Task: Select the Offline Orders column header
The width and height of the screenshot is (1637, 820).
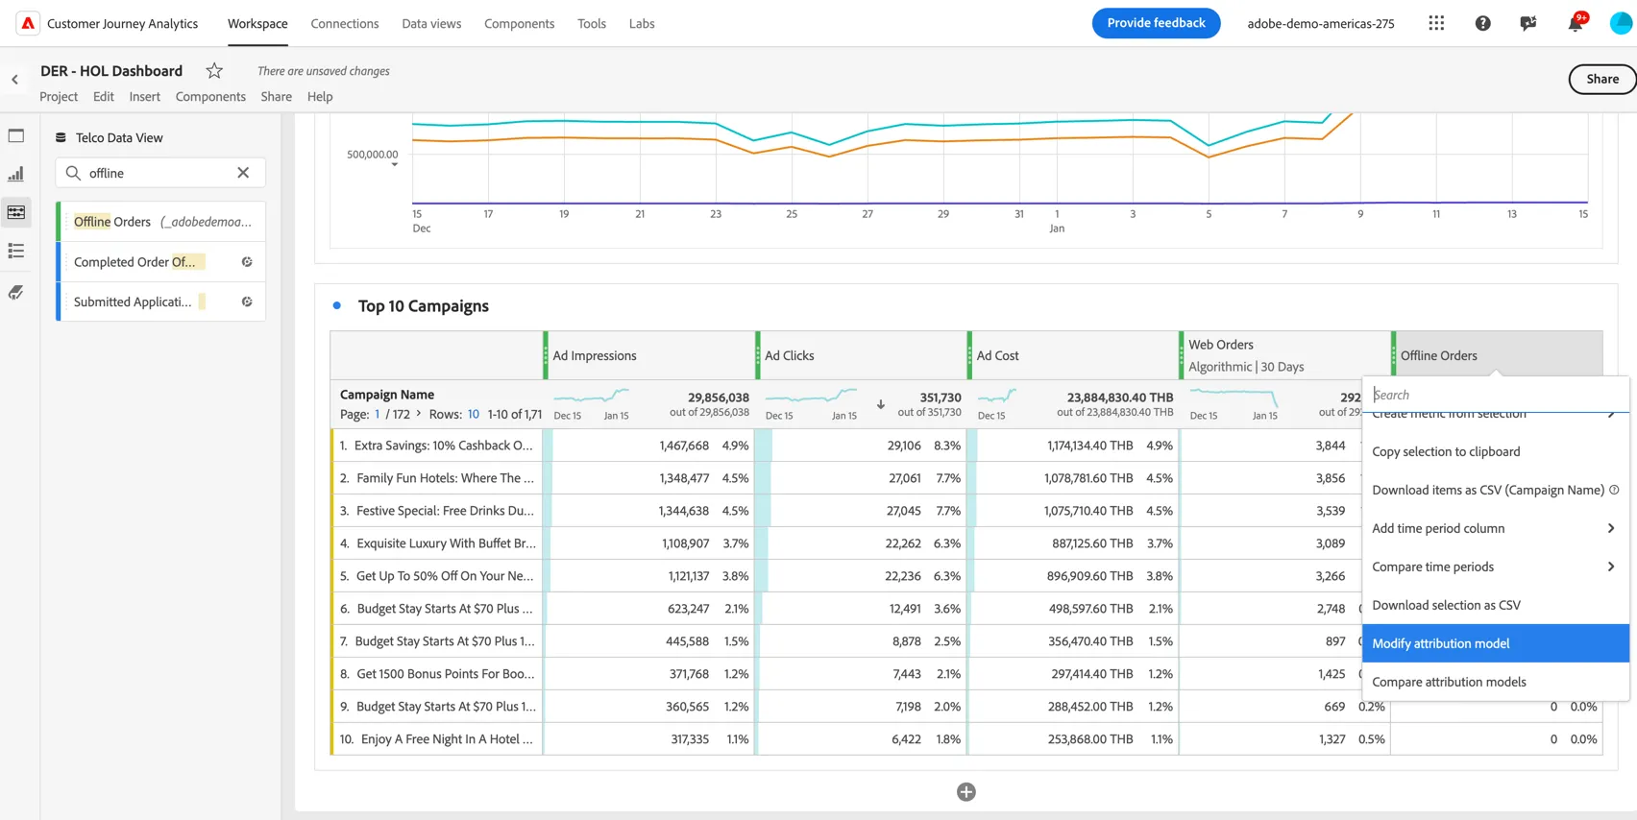Action: coord(1497,355)
